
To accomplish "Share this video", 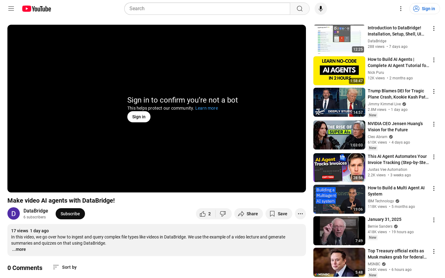I will [x=248, y=214].
